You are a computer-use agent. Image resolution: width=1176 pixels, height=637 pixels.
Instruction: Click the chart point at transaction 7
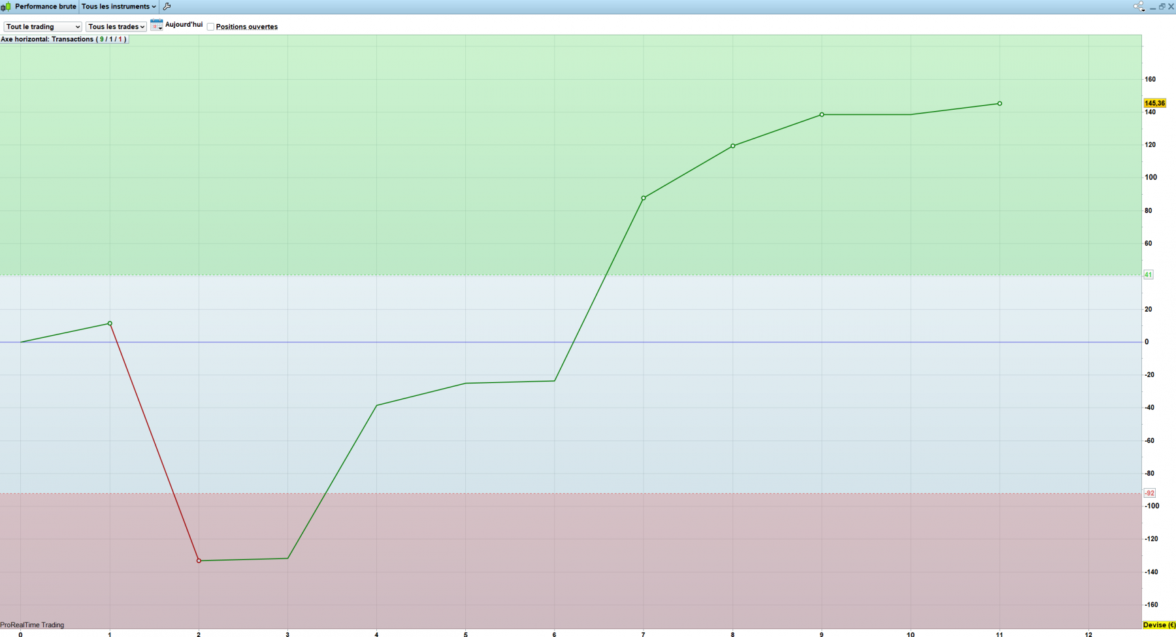(x=644, y=198)
